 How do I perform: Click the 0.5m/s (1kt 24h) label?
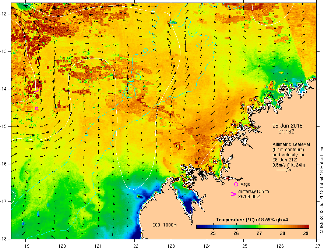pos(289,165)
